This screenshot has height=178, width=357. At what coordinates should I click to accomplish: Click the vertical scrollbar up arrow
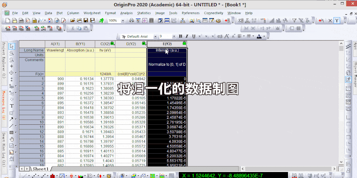pos(341,43)
